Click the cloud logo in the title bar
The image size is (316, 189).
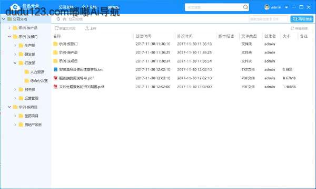point(15,7)
